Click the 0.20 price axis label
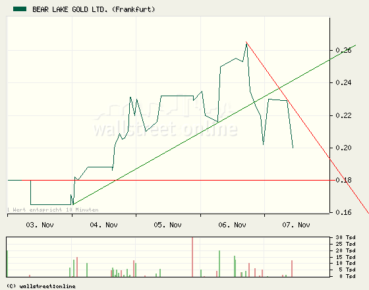The width and height of the screenshot is (369, 290). [x=343, y=148]
